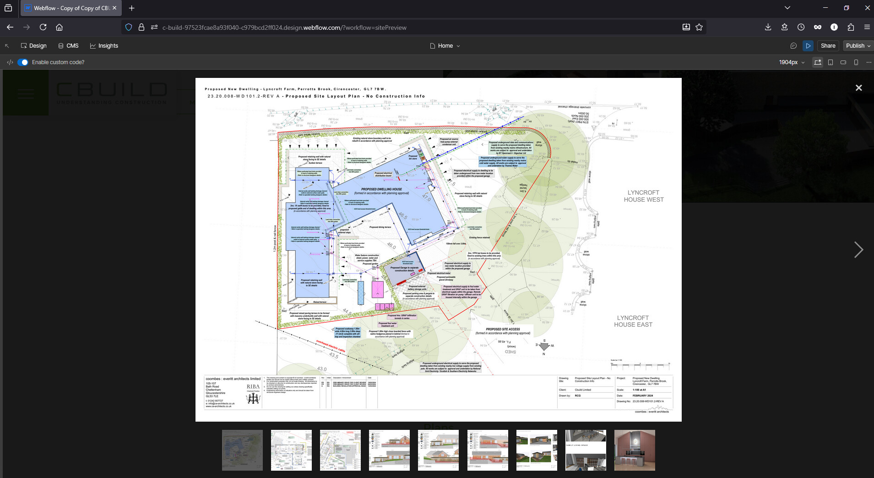This screenshot has height=478, width=874.
Task: Go forward one page in history
Action: (27, 27)
